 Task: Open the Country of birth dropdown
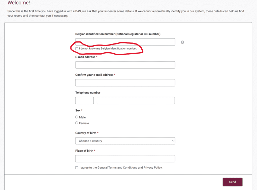pyautogui.click(x=125, y=141)
